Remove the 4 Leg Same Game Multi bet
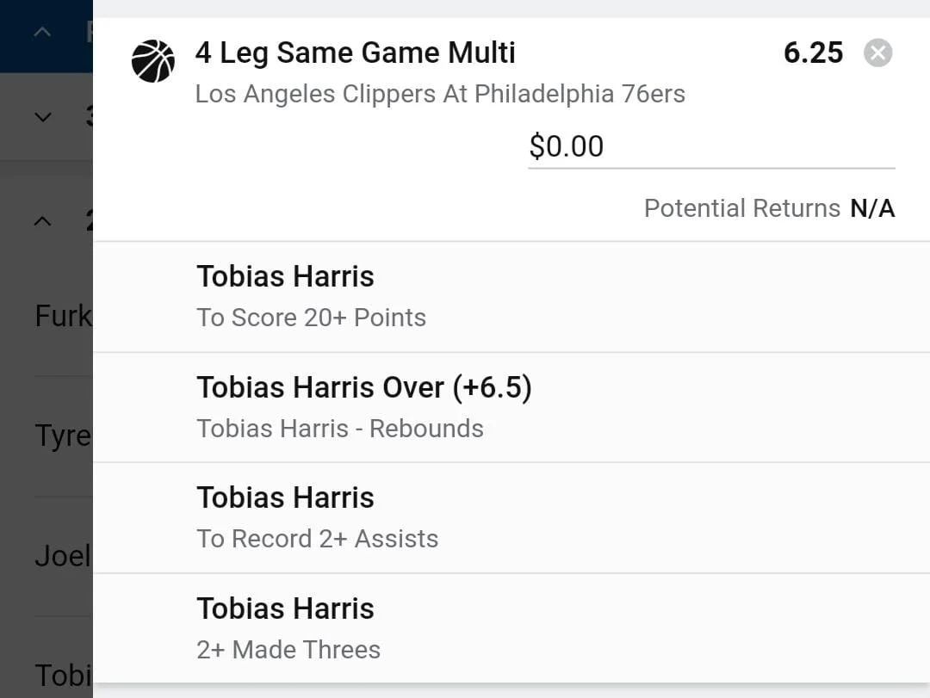The image size is (930, 698). (877, 53)
